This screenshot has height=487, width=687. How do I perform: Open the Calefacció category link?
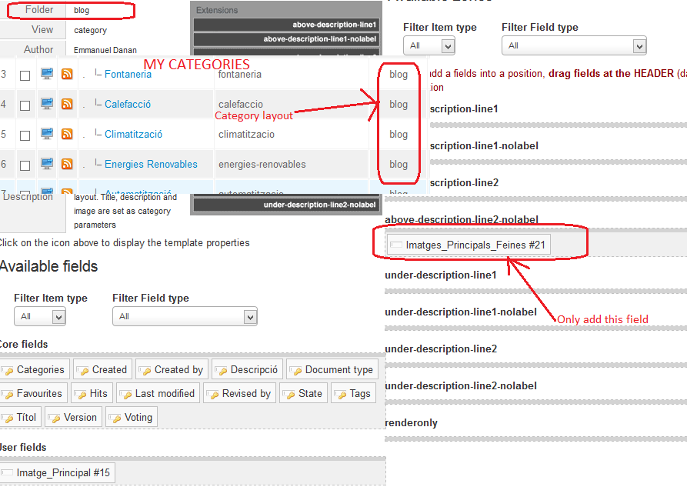tap(128, 105)
